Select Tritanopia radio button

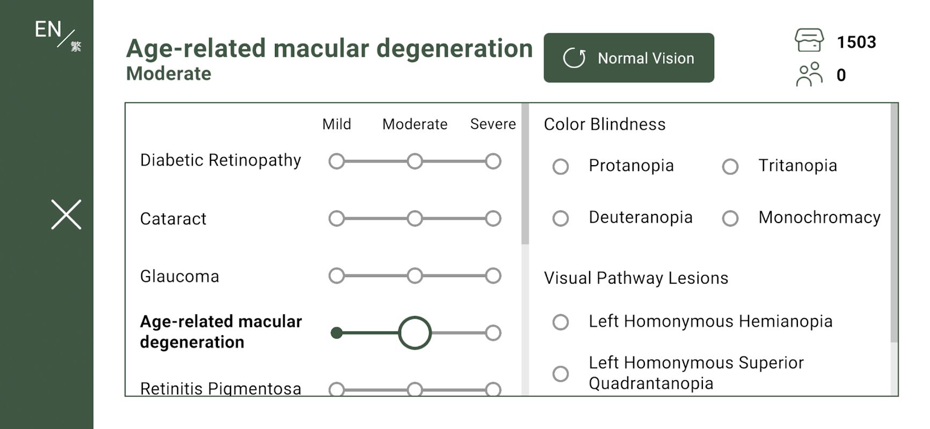[730, 166]
